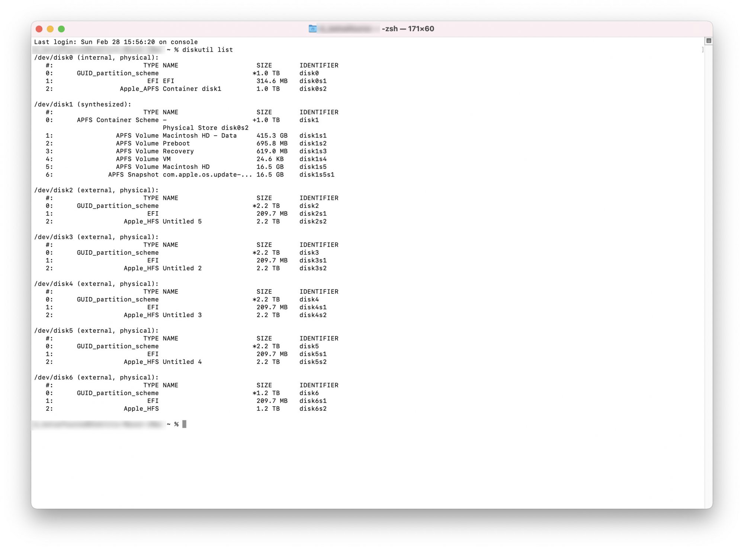Click the green full-screen window button
744x550 pixels.
point(61,29)
